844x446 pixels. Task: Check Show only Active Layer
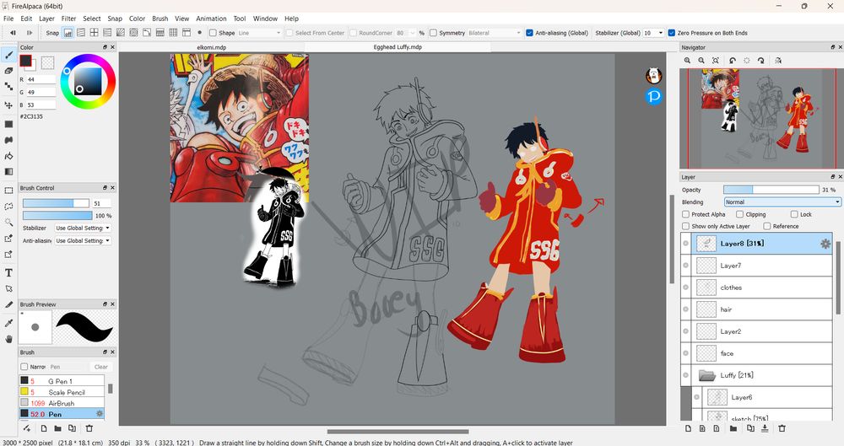[x=685, y=226]
